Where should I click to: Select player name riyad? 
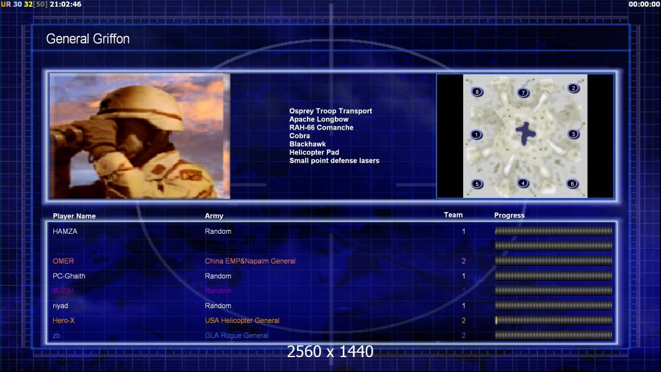tap(60, 306)
